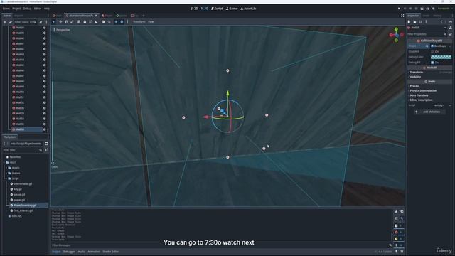This screenshot has height=256, width=455.
Task: Activate the Scale Mode tool
Action: (x=72, y=22)
